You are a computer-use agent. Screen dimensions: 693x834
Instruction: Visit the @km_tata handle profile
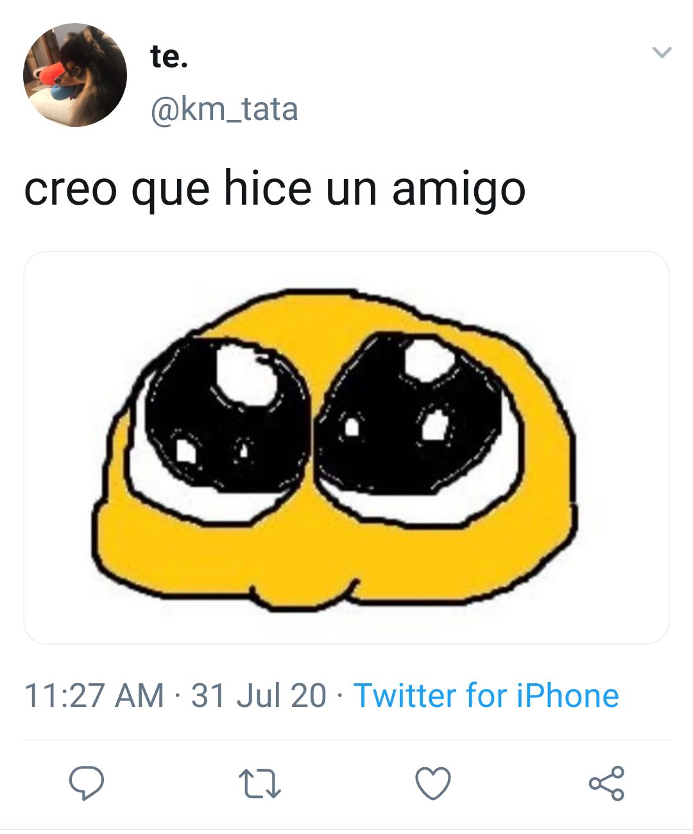pyautogui.click(x=224, y=110)
